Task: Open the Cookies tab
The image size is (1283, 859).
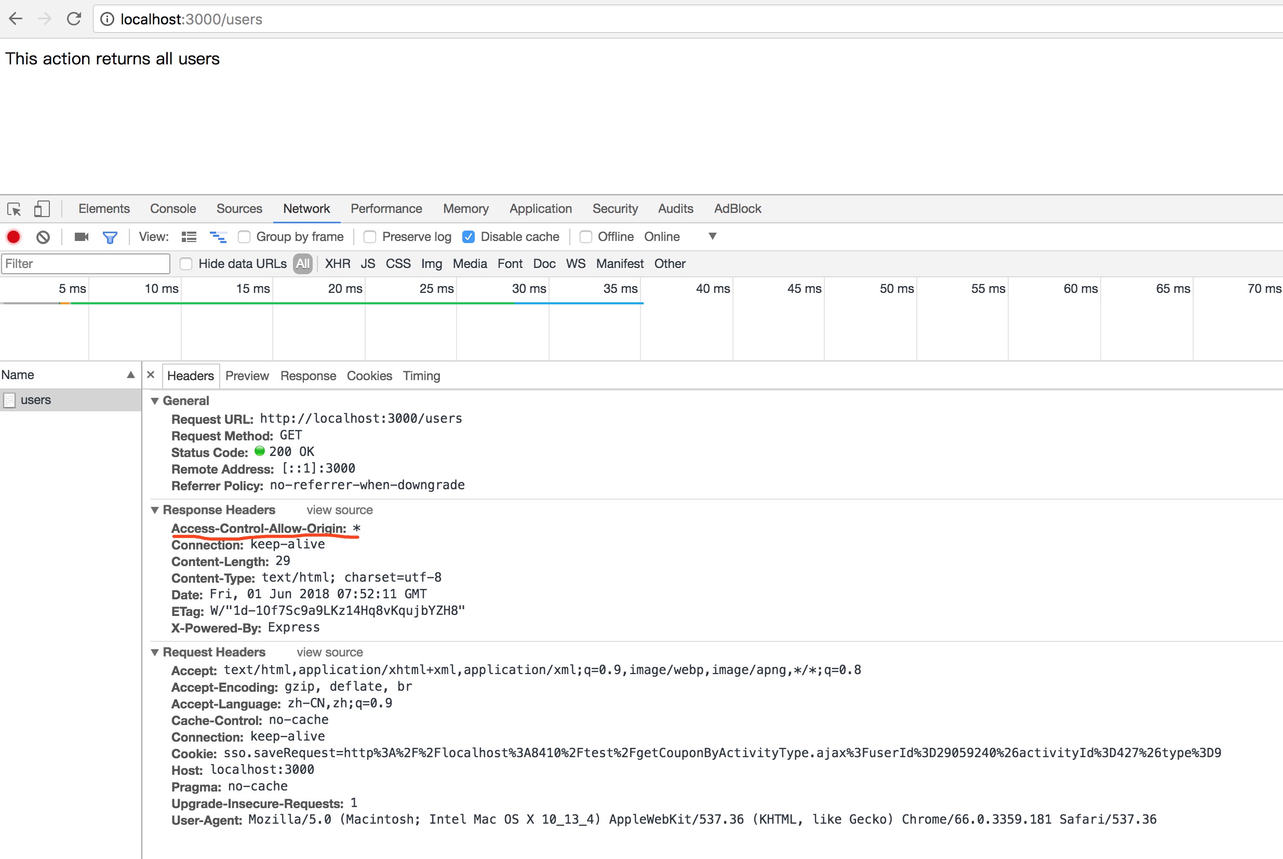Action: click(369, 376)
